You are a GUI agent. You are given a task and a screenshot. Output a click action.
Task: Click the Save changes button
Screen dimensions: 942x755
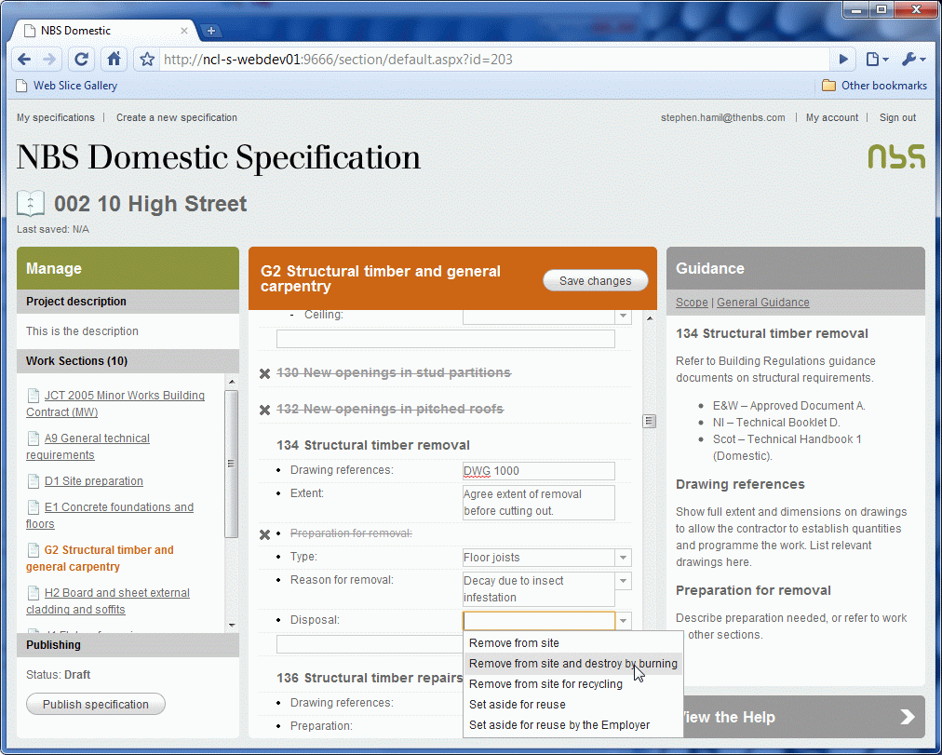596,280
